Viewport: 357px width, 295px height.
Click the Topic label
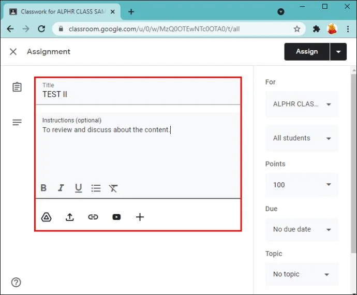tap(274, 254)
